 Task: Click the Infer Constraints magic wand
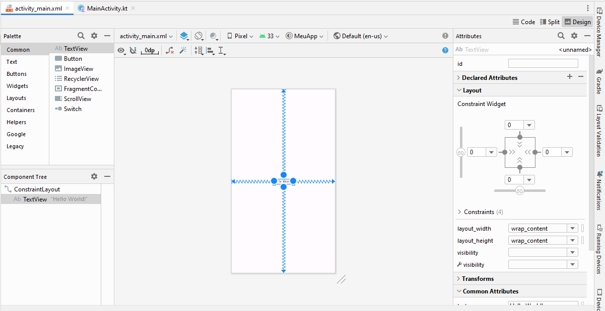click(183, 50)
